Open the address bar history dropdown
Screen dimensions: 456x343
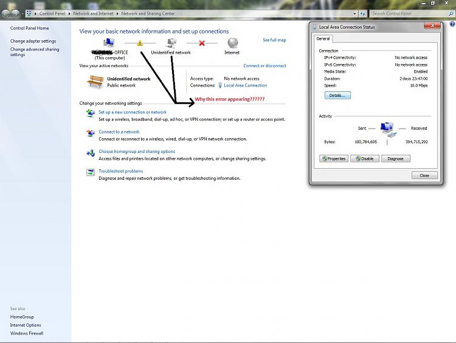[354, 13]
